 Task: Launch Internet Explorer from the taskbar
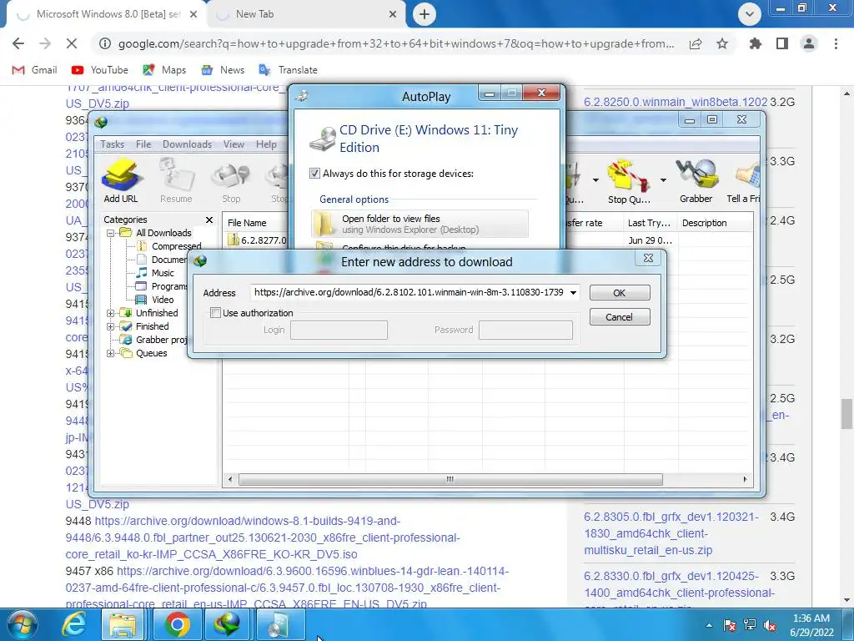tap(73, 624)
